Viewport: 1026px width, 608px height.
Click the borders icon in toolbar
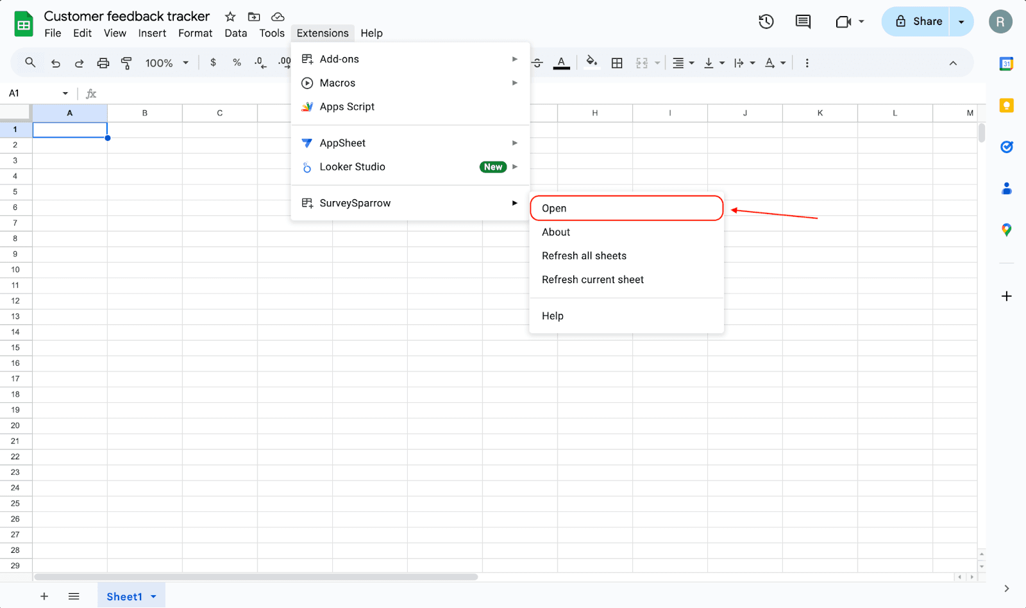617,63
